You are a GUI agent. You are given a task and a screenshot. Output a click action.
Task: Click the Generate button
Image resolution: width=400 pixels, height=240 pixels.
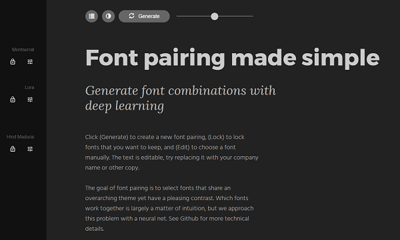144,17
